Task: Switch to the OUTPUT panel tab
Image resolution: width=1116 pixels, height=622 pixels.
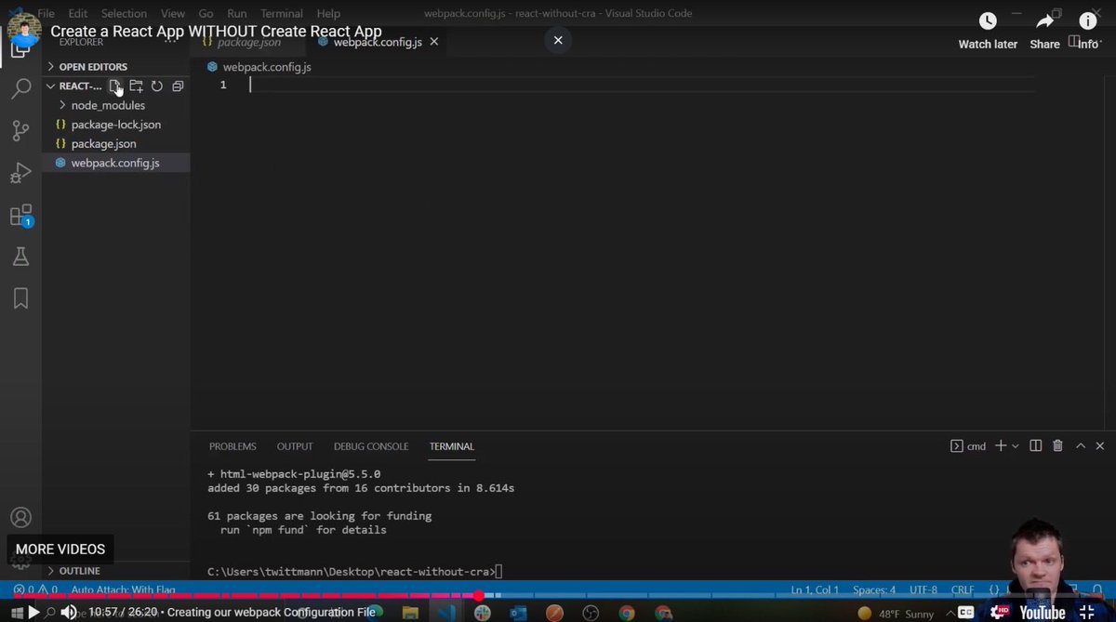Action: point(295,446)
